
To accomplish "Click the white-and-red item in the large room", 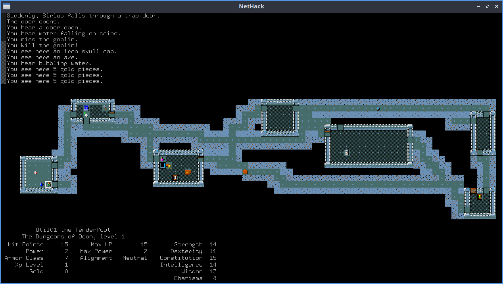I will pyautogui.click(x=347, y=153).
